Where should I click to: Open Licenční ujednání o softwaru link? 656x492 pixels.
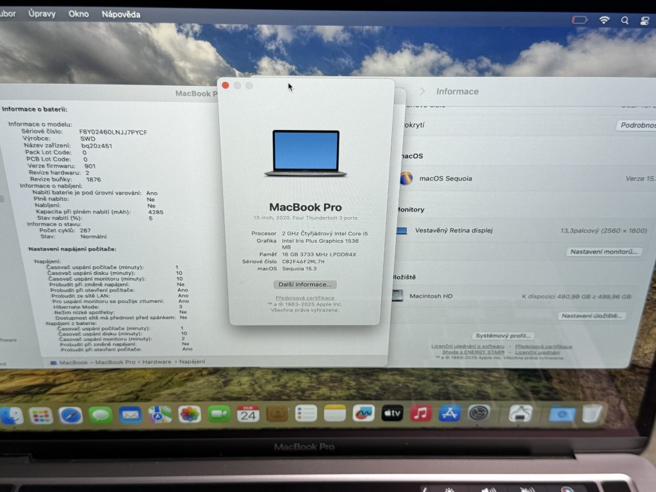(468, 346)
